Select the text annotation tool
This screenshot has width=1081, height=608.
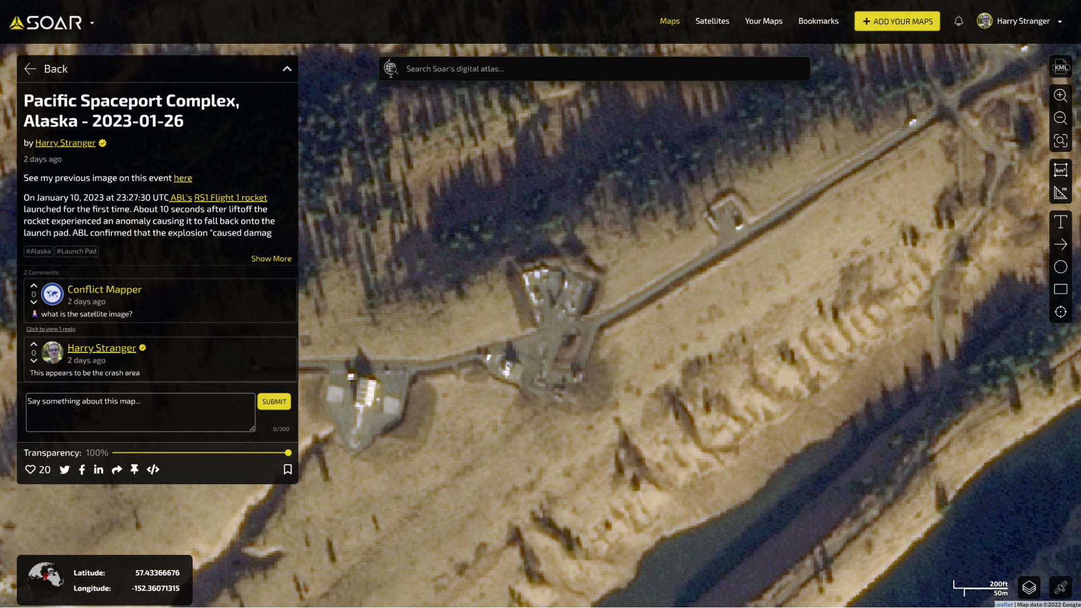coord(1060,222)
